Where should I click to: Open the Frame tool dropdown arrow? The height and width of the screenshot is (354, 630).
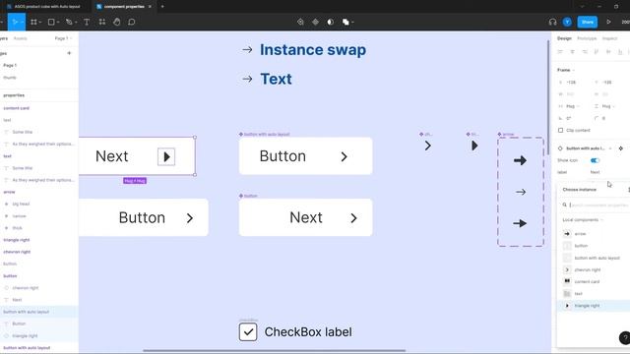pos(40,22)
